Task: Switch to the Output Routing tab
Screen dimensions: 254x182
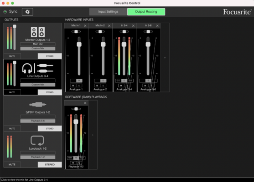Action: click(x=146, y=12)
